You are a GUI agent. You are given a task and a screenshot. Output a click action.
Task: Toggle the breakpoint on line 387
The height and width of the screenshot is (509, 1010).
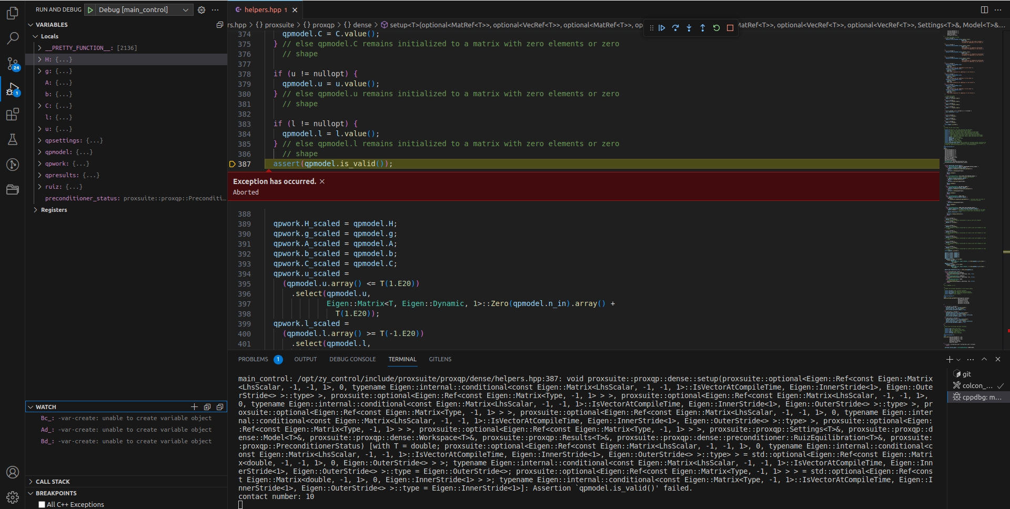point(232,164)
